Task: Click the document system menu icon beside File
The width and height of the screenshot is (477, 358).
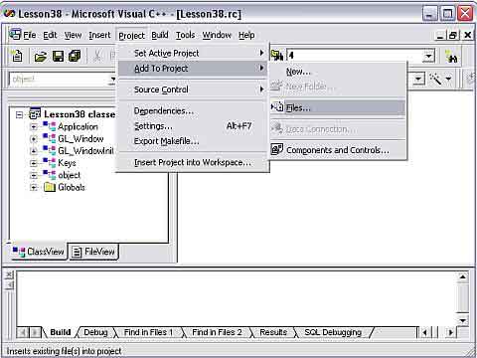Action: click(x=15, y=35)
